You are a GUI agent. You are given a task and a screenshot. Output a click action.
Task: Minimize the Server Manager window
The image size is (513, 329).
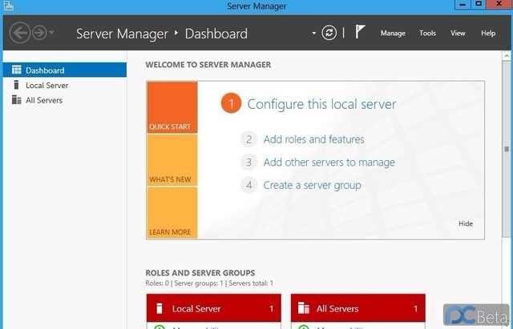point(463,4)
